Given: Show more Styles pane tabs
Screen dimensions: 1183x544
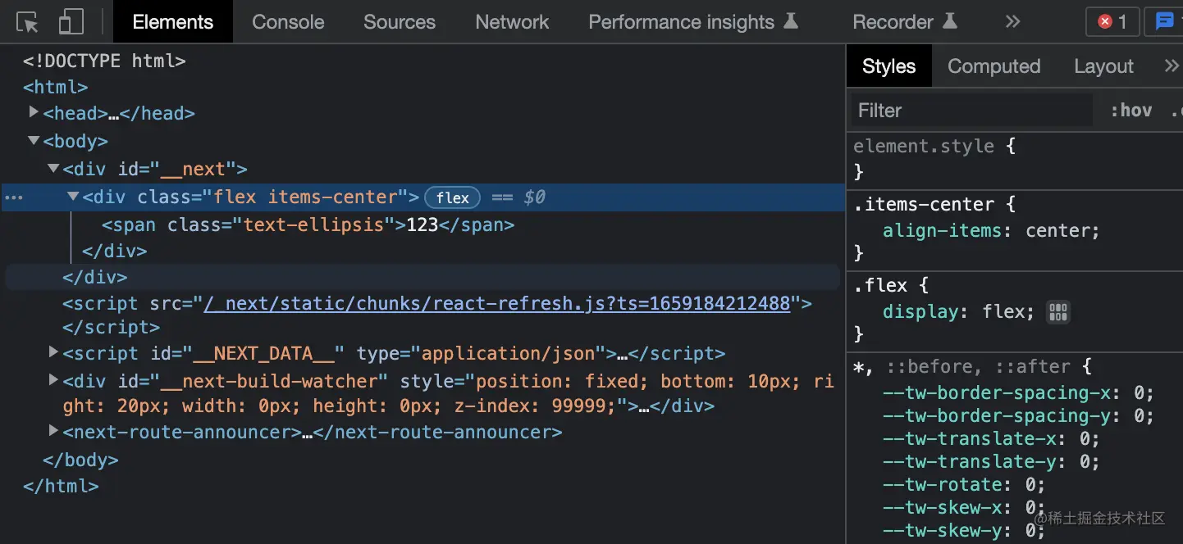Looking at the screenshot, I should click(x=1171, y=66).
